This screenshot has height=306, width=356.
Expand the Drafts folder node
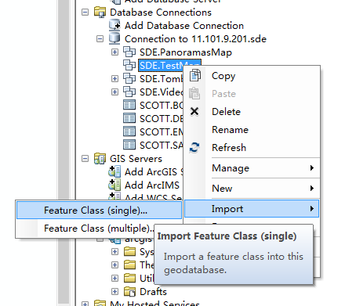[114, 292]
